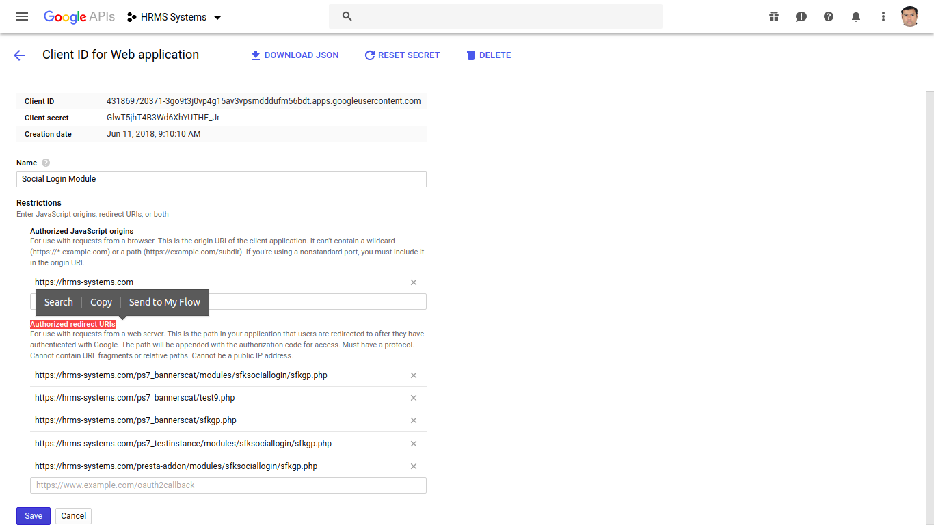
Task: Click the Authorized JavaScript origins heading
Action: [x=82, y=231]
